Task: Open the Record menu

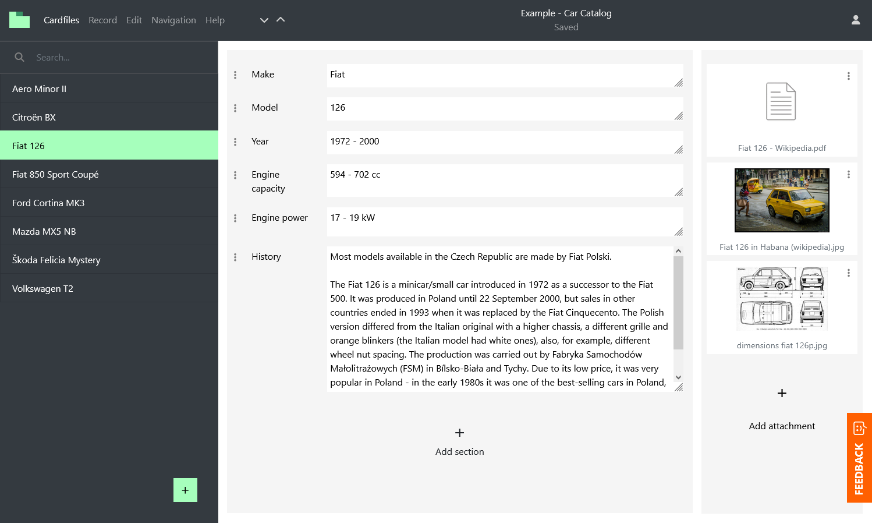Action: 102,20
